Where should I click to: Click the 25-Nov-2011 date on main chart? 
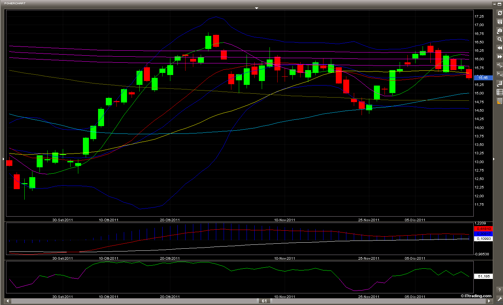[x=369, y=220]
